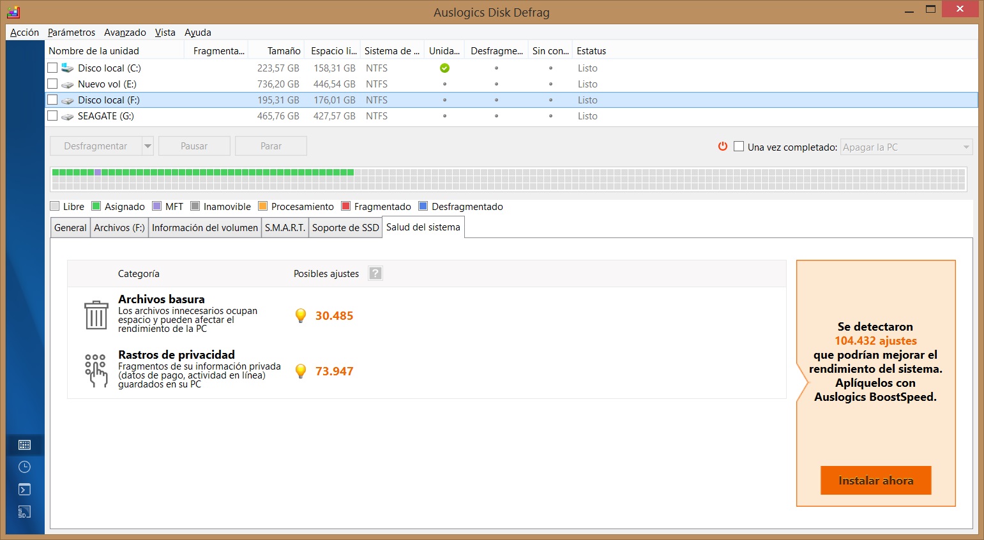984x540 pixels.
Task: Click the trash can icon for Archivos basura
Action: 96,315
